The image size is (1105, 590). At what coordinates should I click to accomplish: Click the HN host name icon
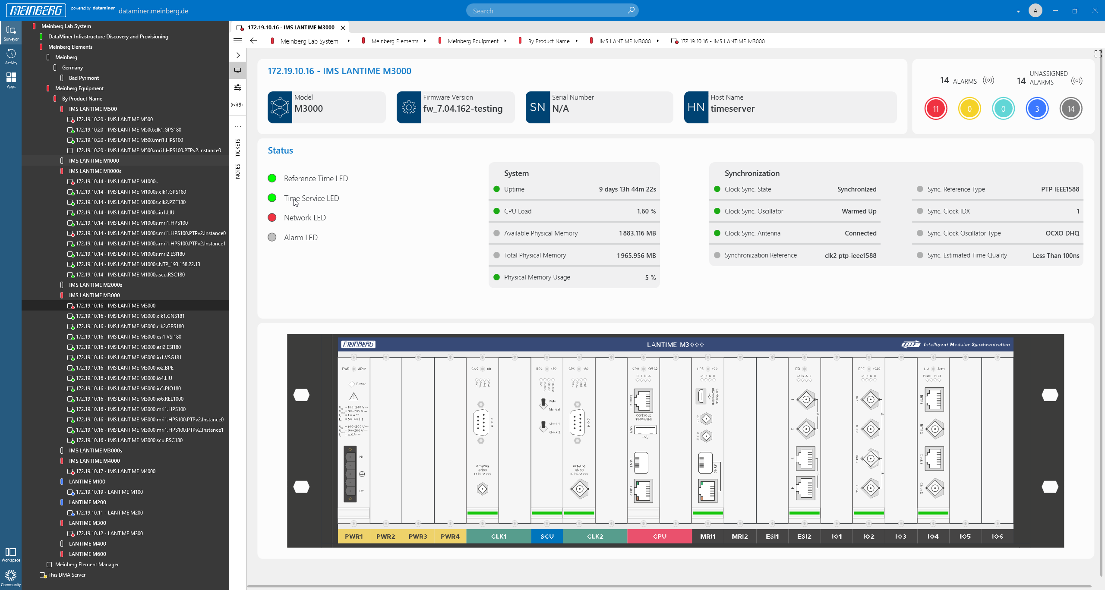click(x=696, y=107)
